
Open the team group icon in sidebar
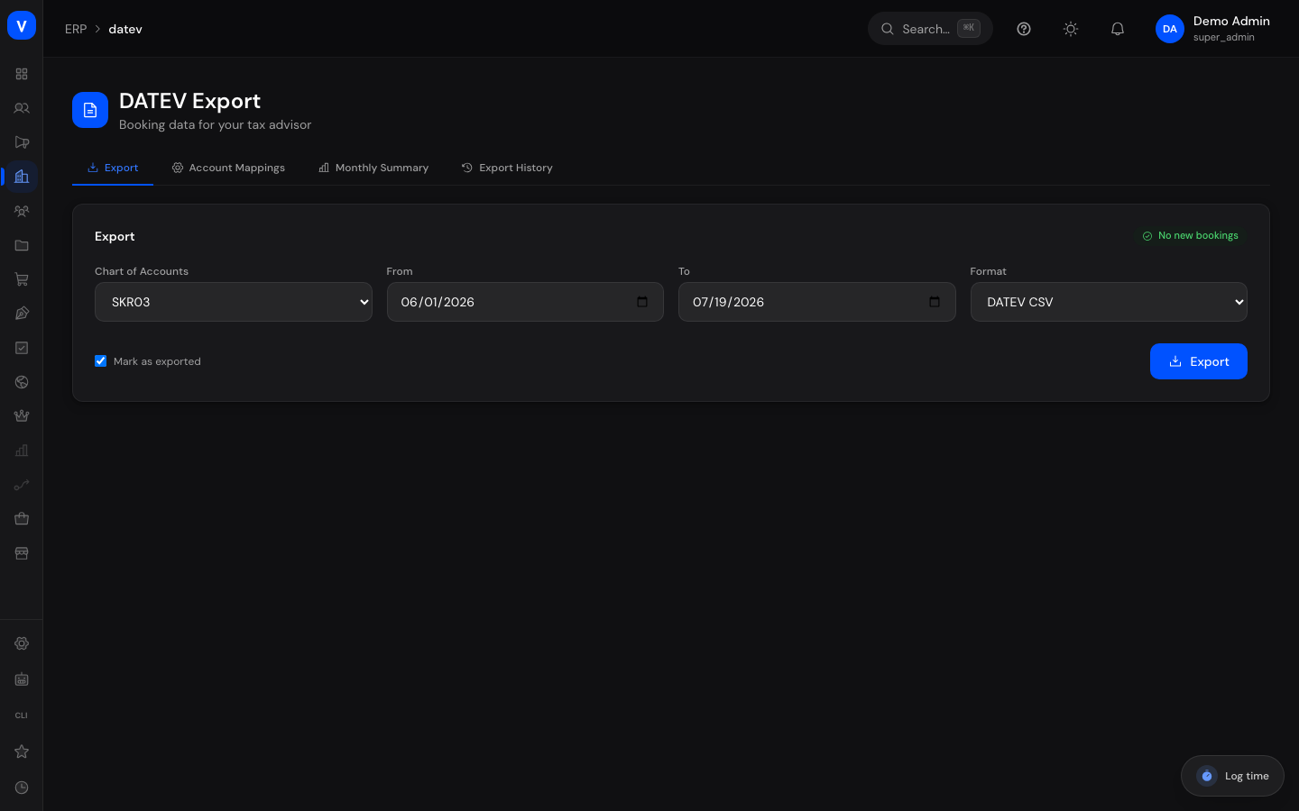(x=22, y=211)
